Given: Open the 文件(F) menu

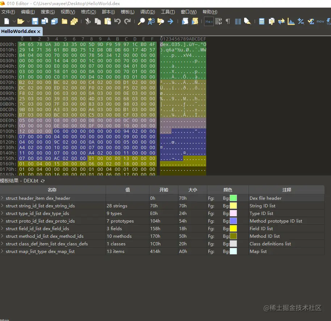Looking at the screenshot, I should (8, 12).
